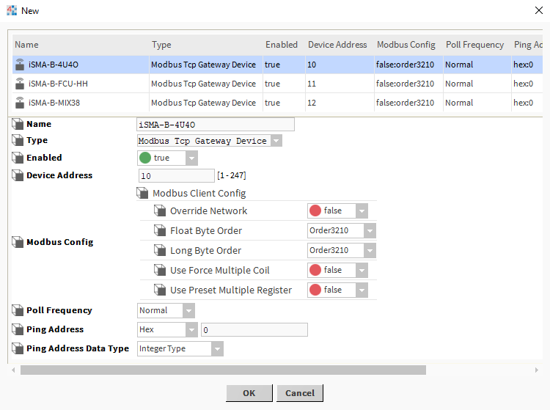Click the Device Address column header
The width and height of the screenshot is (550, 410).
[337, 45]
